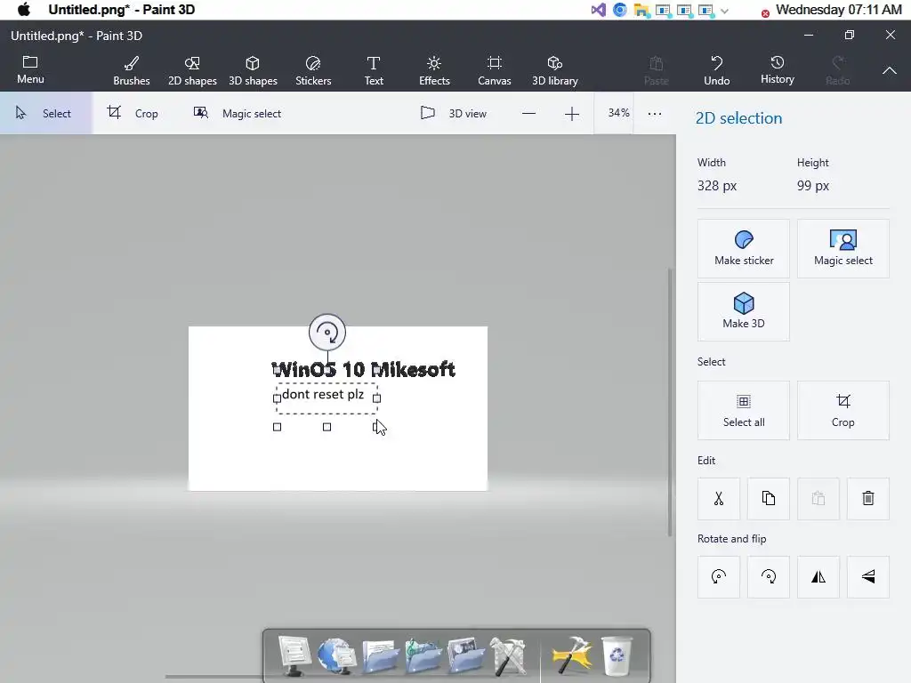Rotate the selection left
The width and height of the screenshot is (911, 683).
[719, 576]
